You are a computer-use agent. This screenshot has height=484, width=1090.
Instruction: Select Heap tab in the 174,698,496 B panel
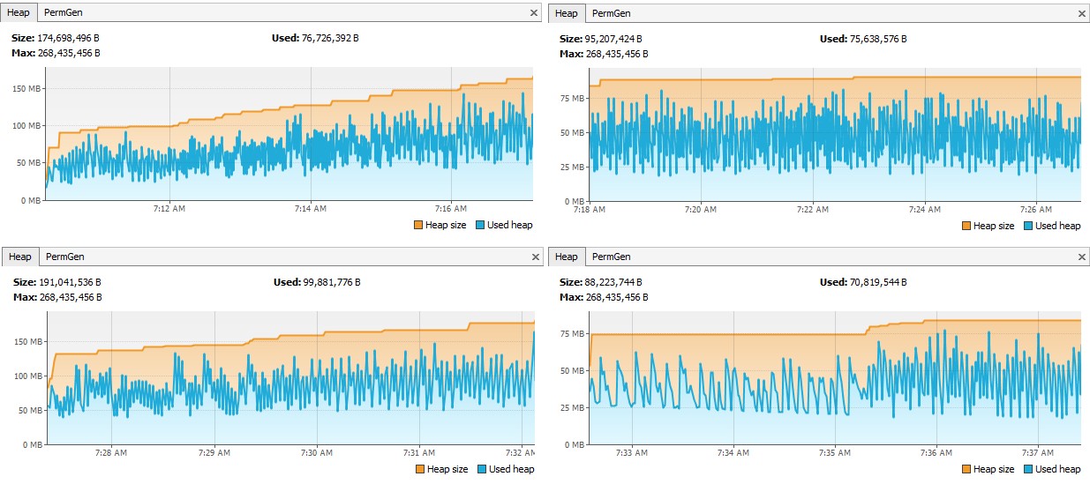[x=19, y=13]
